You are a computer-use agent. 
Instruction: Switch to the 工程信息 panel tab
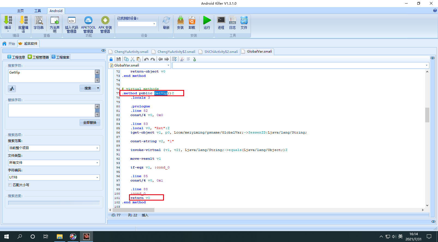pyautogui.click(x=16, y=57)
